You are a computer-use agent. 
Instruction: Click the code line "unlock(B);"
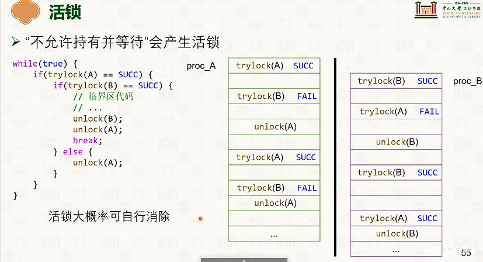click(x=98, y=119)
